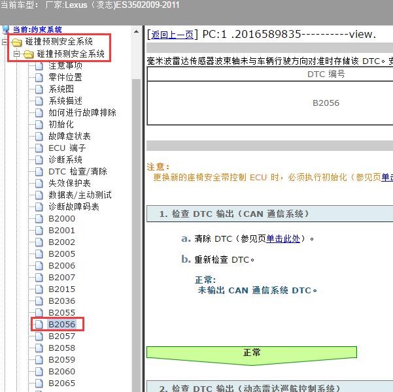
Task: Click the nested 碰撞预测安全系统 folder icon
Action: [29, 54]
